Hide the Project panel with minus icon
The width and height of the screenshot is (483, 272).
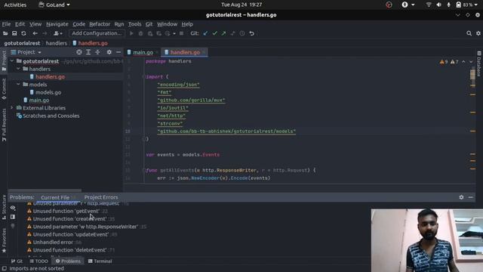pos(118,52)
